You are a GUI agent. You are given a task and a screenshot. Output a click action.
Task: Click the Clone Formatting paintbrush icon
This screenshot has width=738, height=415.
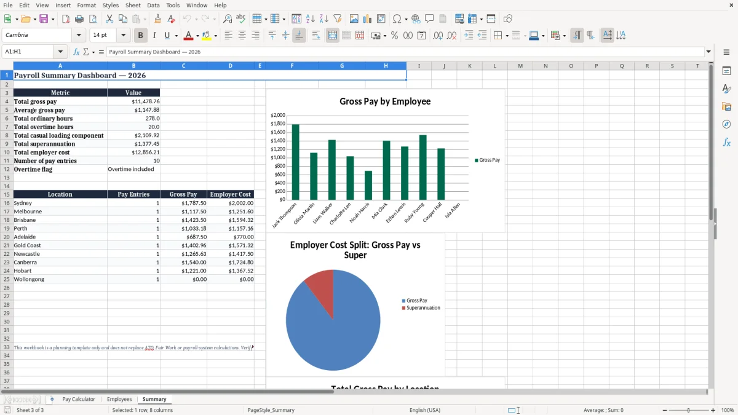pyautogui.click(x=158, y=19)
